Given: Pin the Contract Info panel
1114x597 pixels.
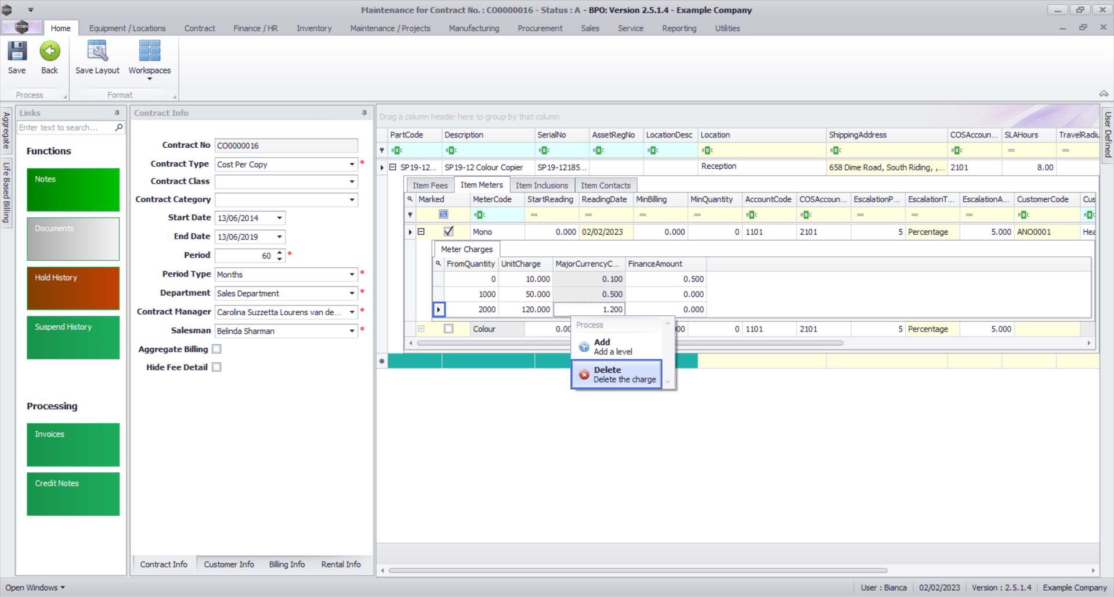Looking at the screenshot, I should point(364,113).
